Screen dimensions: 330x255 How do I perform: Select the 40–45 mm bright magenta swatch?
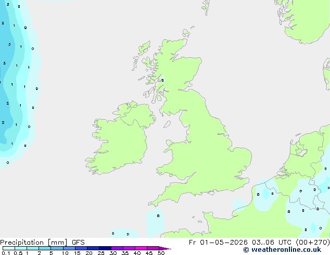[141, 248]
